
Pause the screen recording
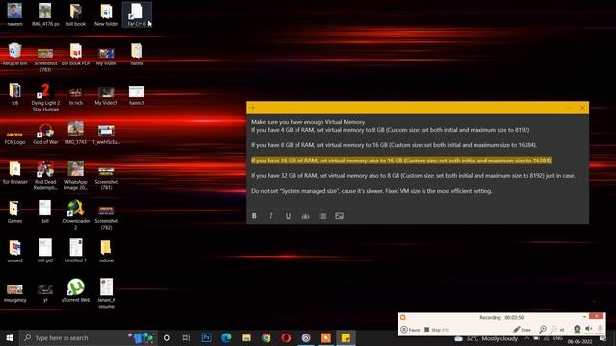click(410, 330)
